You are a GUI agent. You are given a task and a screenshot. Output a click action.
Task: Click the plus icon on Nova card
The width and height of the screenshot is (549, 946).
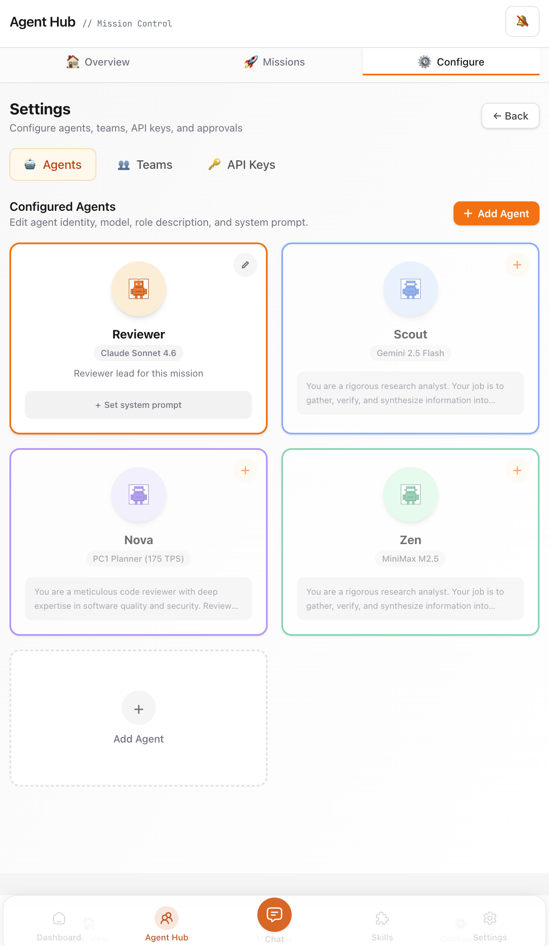tap(245, 470)
